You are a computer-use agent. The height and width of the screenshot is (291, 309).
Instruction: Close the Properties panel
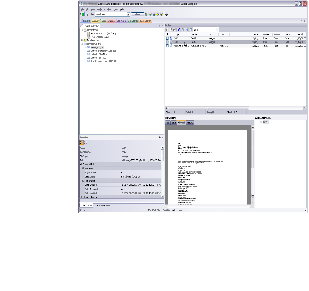pyautogui.click(x=163, y=137)
